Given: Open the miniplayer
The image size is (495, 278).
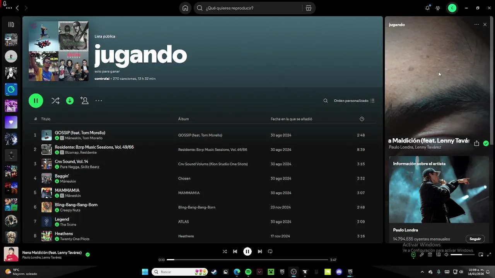Looking at the screenshot, I should [481, 255].
